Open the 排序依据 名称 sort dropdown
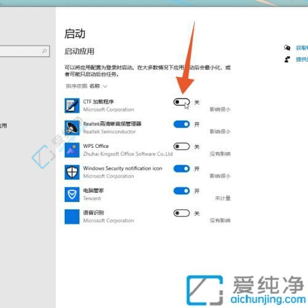Screen dimensions: 308x308 pos(86,86)
